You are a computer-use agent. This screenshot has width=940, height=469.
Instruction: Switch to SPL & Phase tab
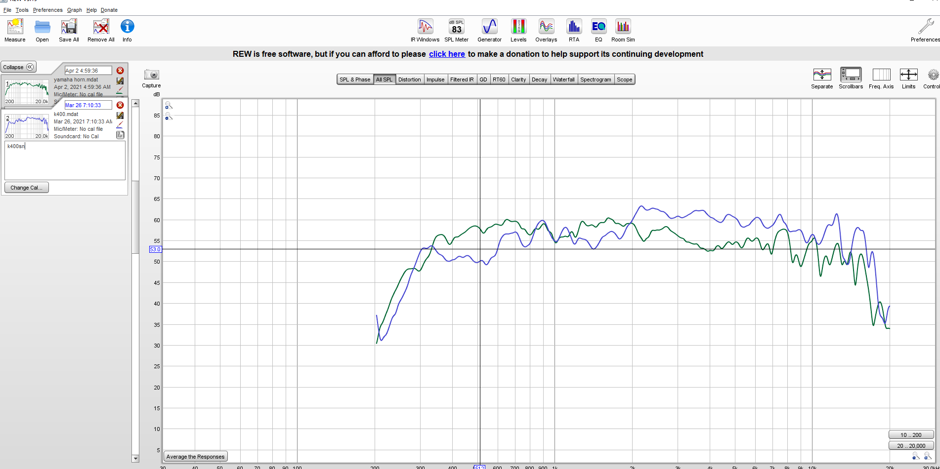(355, 79)
